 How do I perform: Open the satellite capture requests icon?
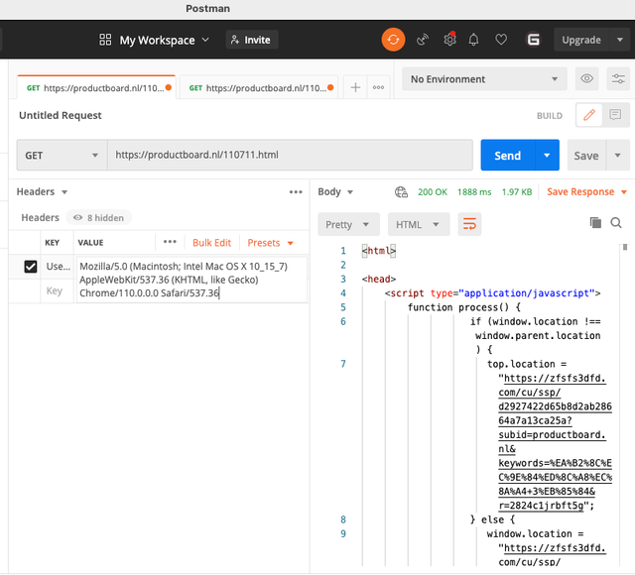[x=423, y=40]
